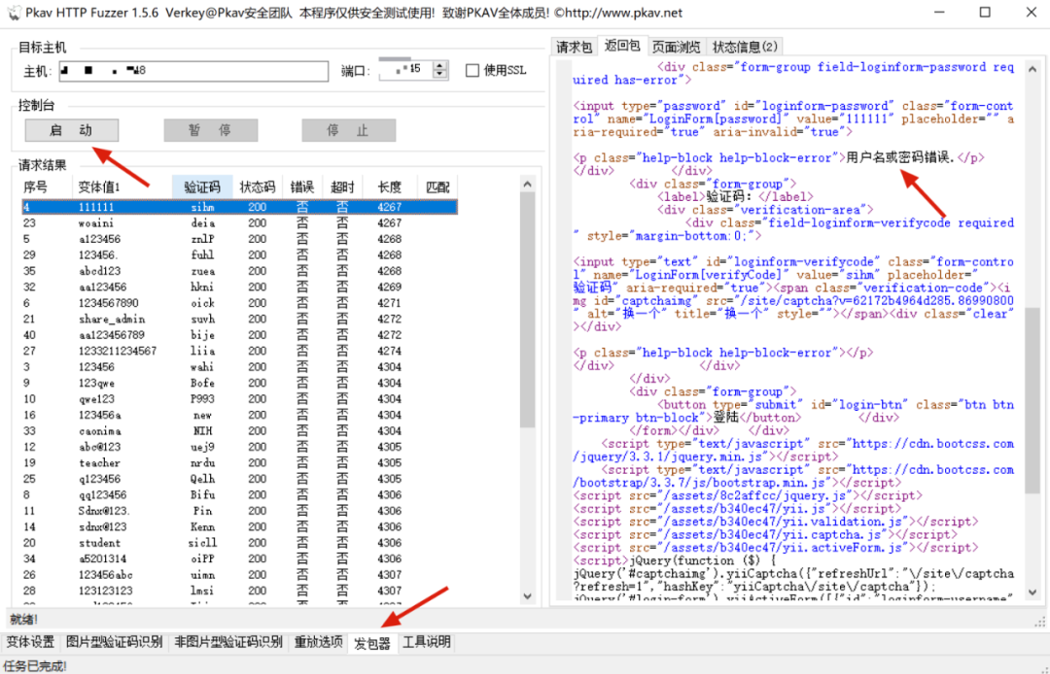Select result row with value a123456
Viewport: 1050px width, 674px height.
[240, 239]
